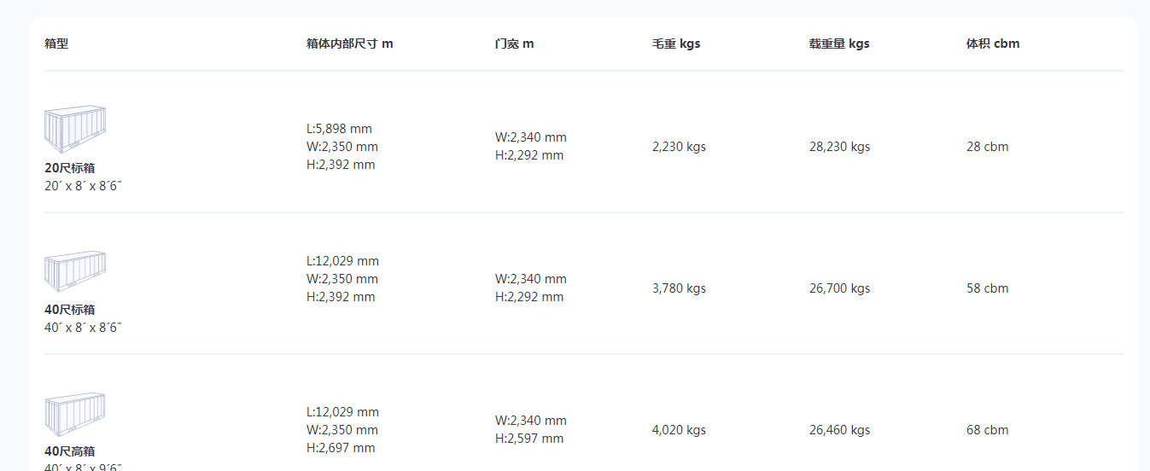Screen dimensions: 1150x471
Task: Click the 28,230 kgs payload cell
Action: 840,147
